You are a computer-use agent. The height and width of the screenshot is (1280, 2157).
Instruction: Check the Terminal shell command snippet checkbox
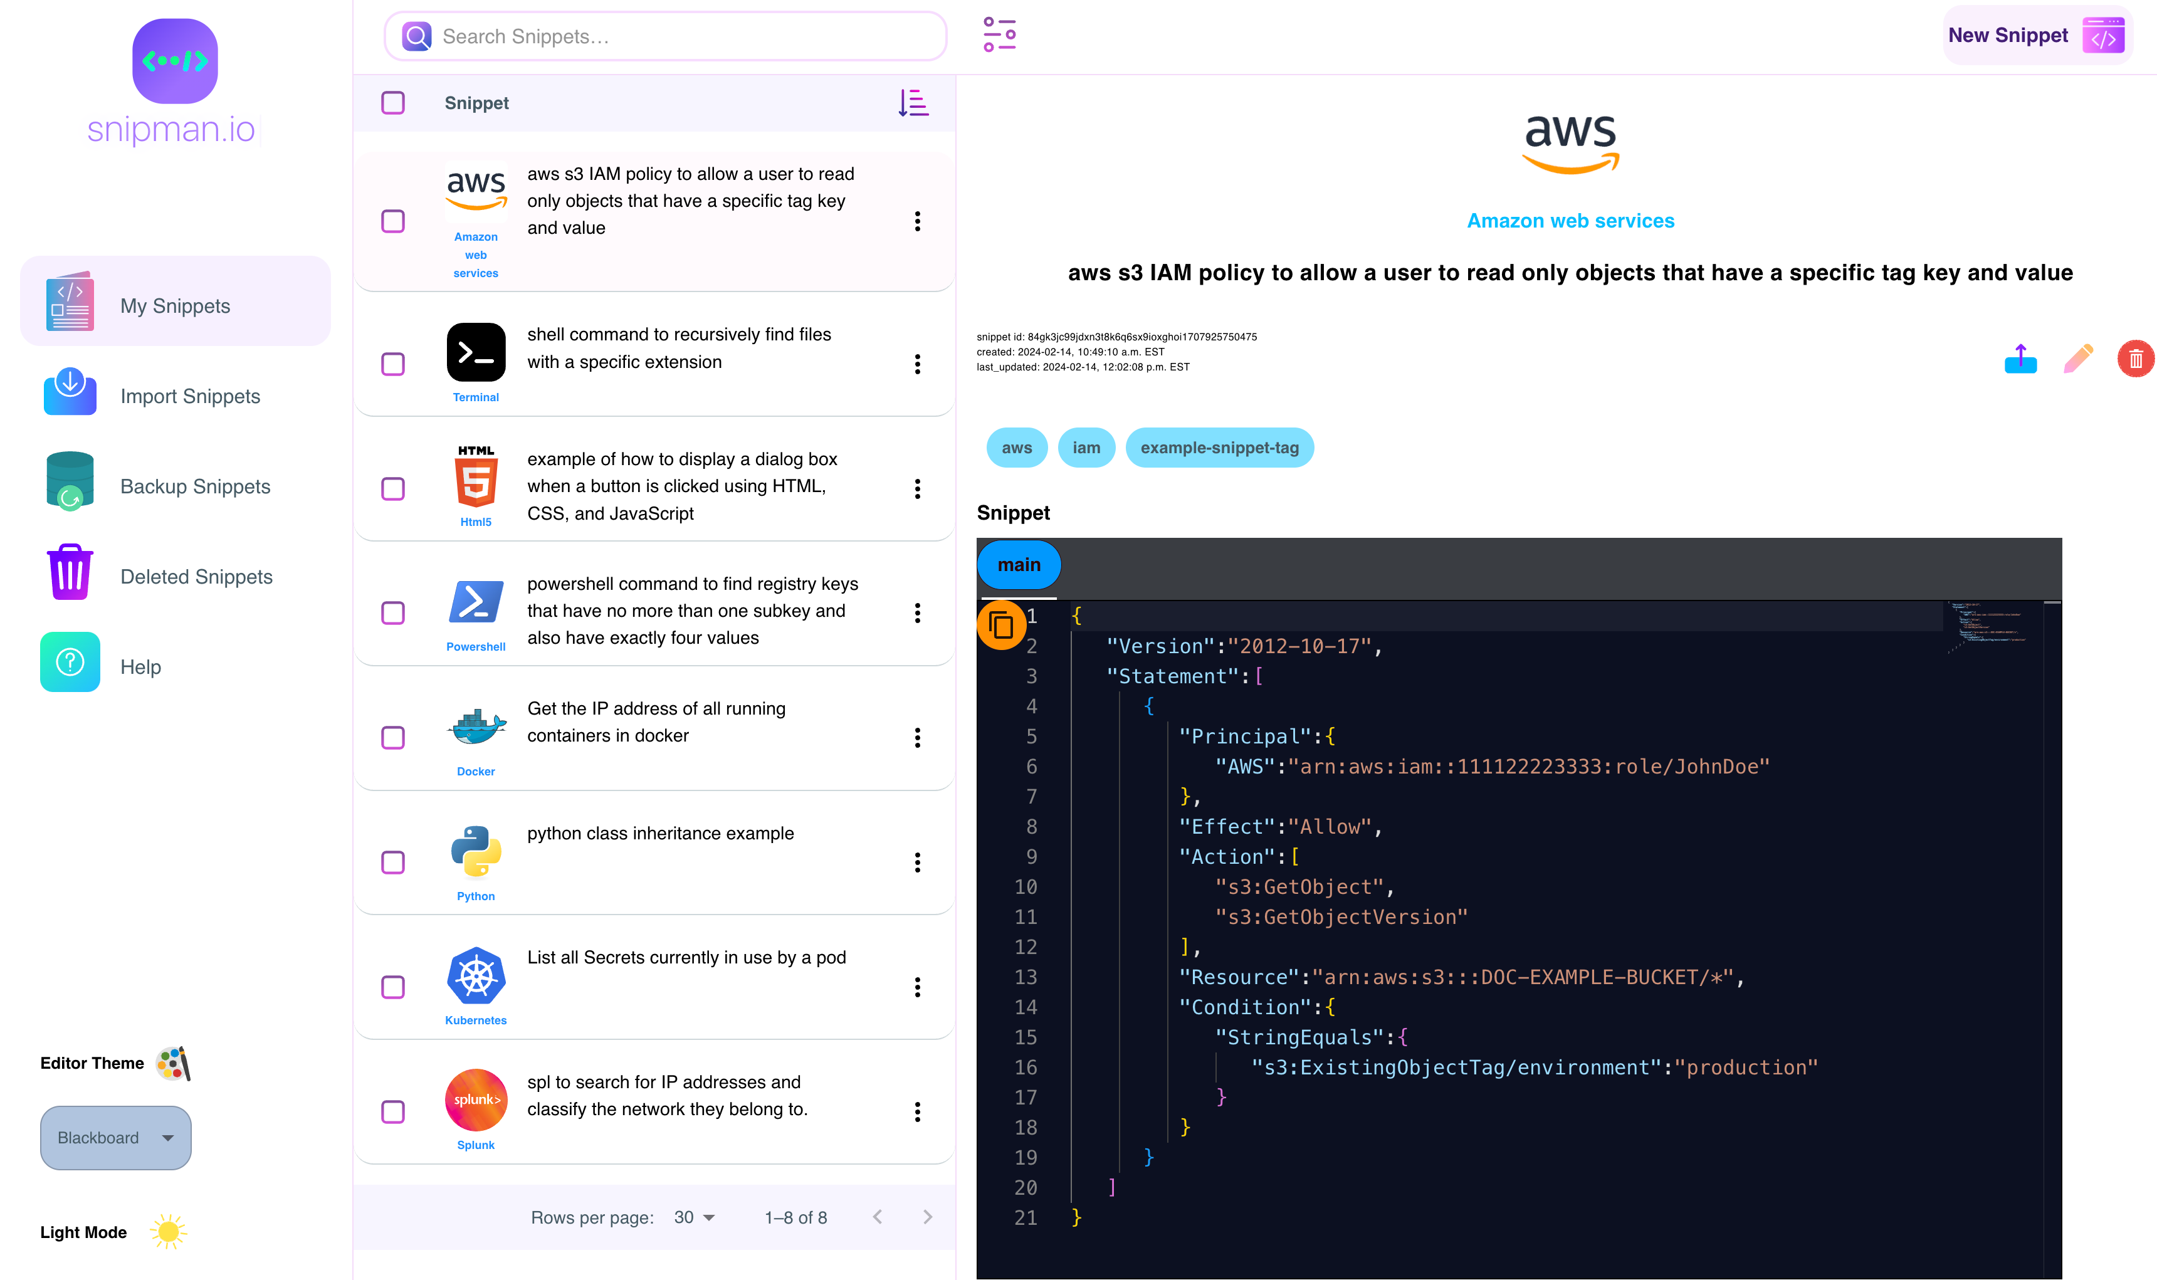coord(393,364)
